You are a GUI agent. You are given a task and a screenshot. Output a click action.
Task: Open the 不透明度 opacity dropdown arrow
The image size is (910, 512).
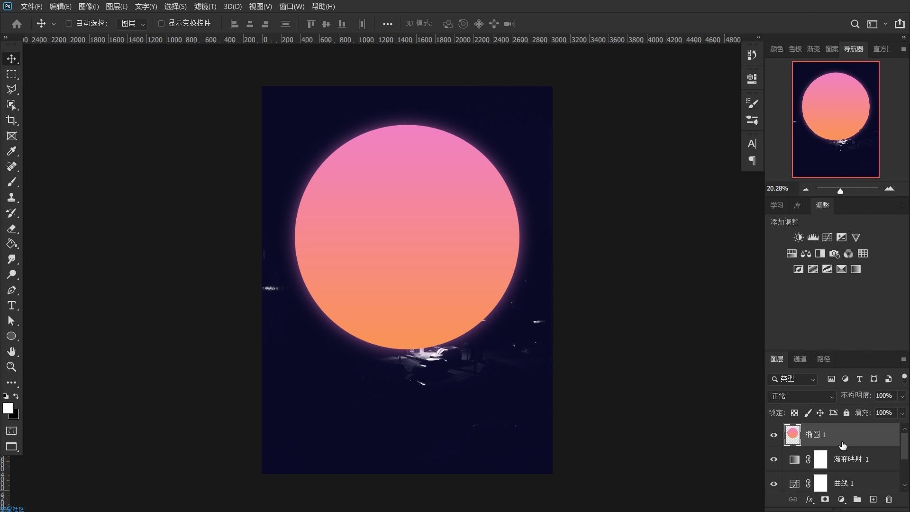(902, 396)
